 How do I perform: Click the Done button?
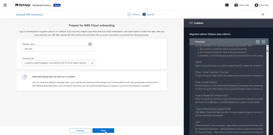click(x=103, y=130)
